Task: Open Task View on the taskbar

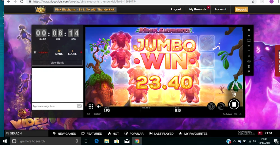Action: (x=86, y=141)
